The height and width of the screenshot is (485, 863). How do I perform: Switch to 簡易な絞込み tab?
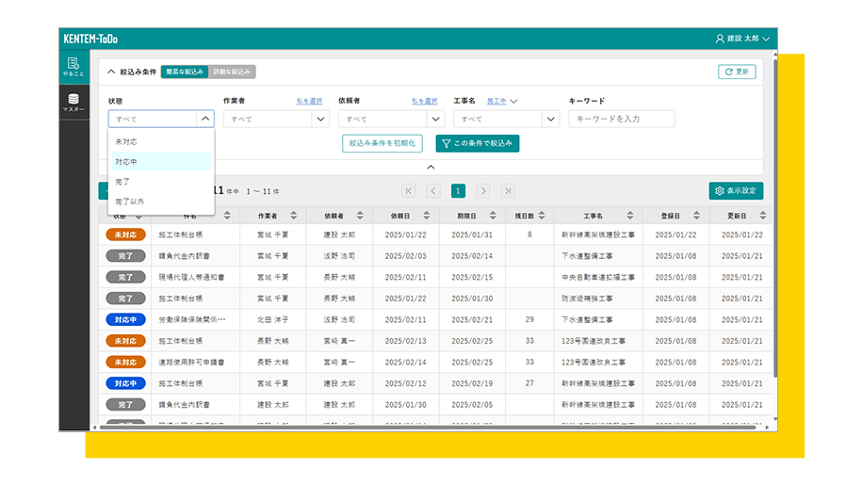coord(185,72)
